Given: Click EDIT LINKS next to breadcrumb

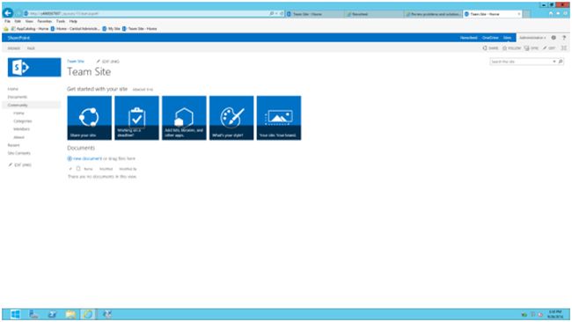Looking at the screenshot, I should (108, 62).
